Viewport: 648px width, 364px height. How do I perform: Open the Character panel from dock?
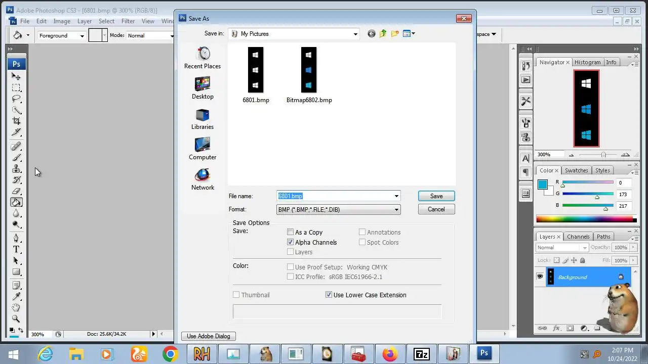click(525, 159)
